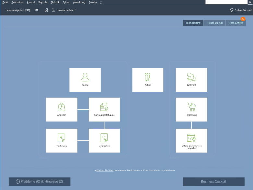Switch to the Heute zu tun tab
This screenshot has height=190, width=253.
click(215, 23)
